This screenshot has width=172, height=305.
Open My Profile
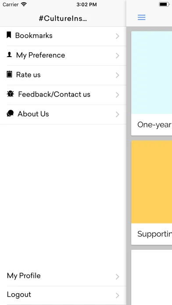[63, 276]
